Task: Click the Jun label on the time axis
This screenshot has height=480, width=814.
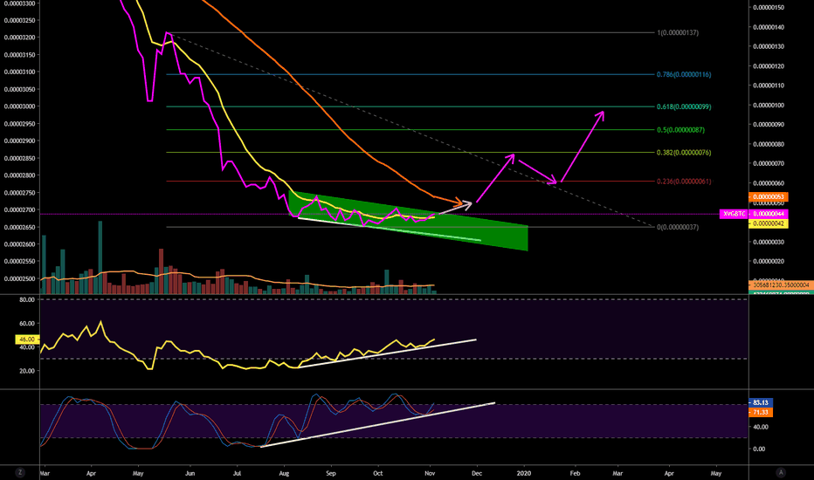Action: coord(190,473)
